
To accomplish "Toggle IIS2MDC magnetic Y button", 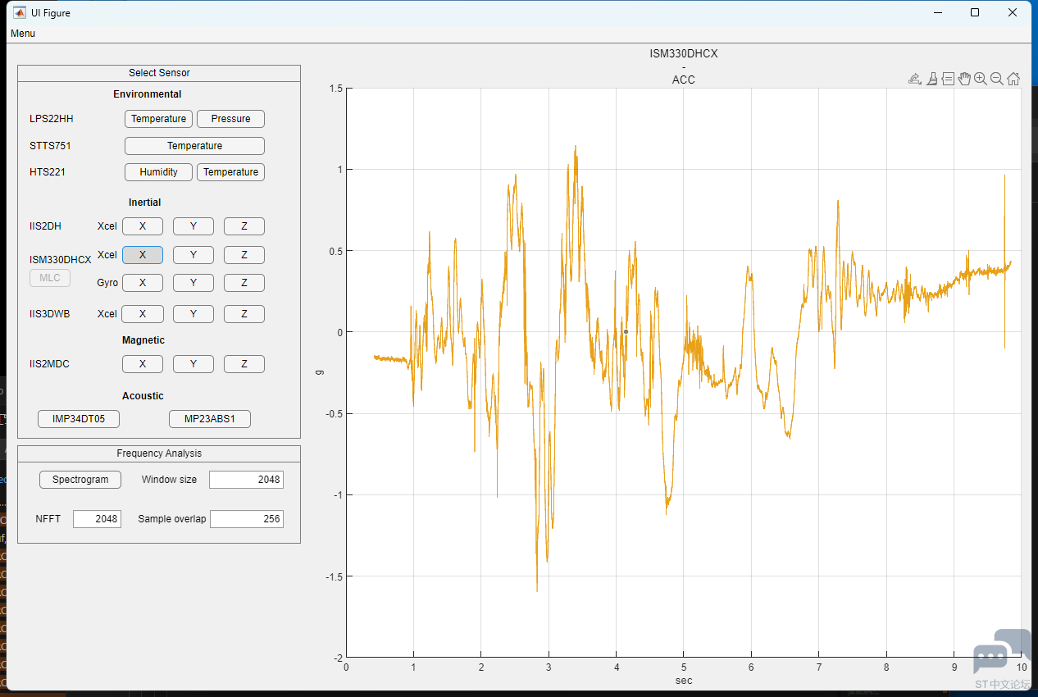I will tap(193, 364).
